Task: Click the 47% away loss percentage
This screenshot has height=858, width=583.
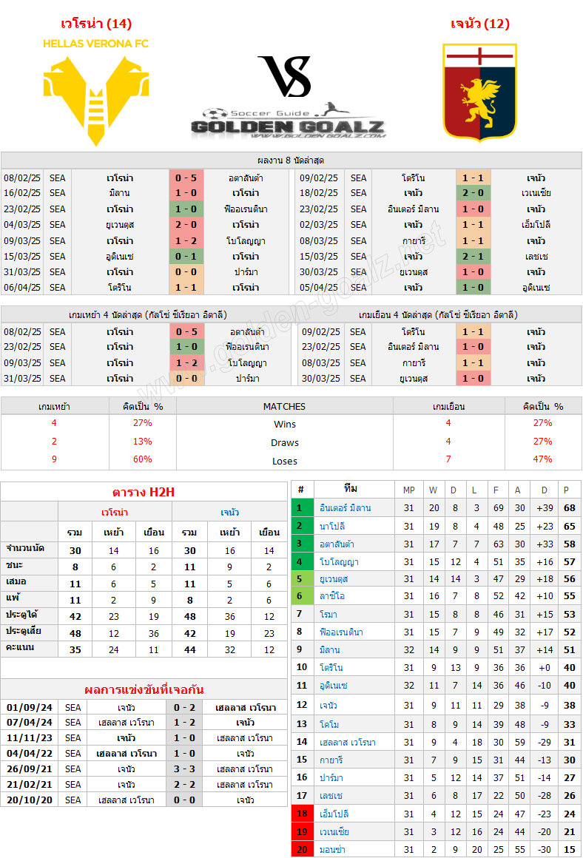Action: click(542, 459)
